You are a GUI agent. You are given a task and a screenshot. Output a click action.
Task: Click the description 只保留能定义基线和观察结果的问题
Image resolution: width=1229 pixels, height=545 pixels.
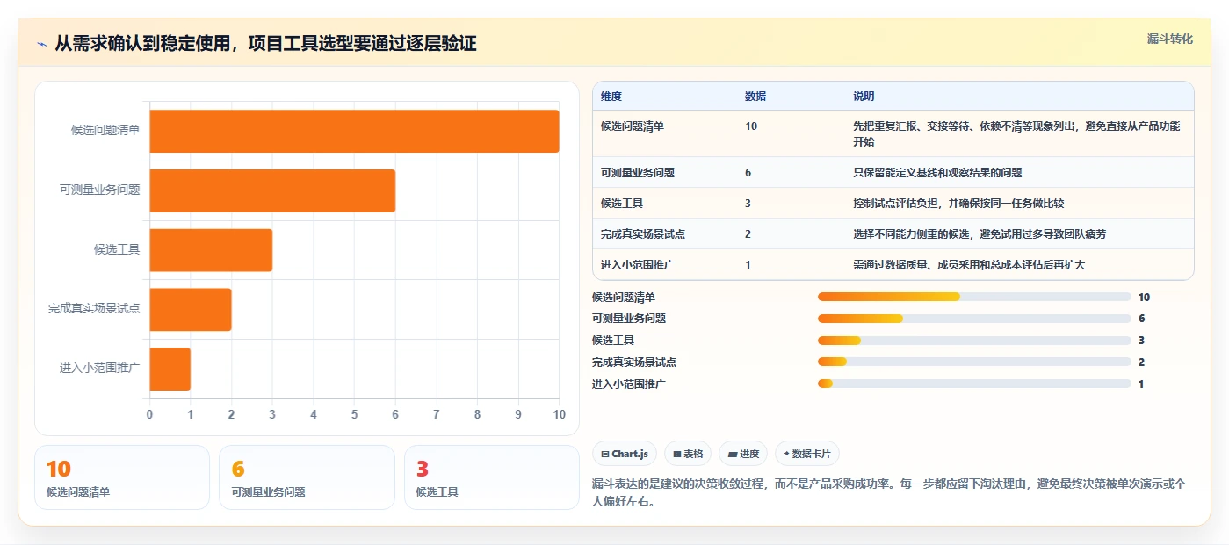(937, 173)
